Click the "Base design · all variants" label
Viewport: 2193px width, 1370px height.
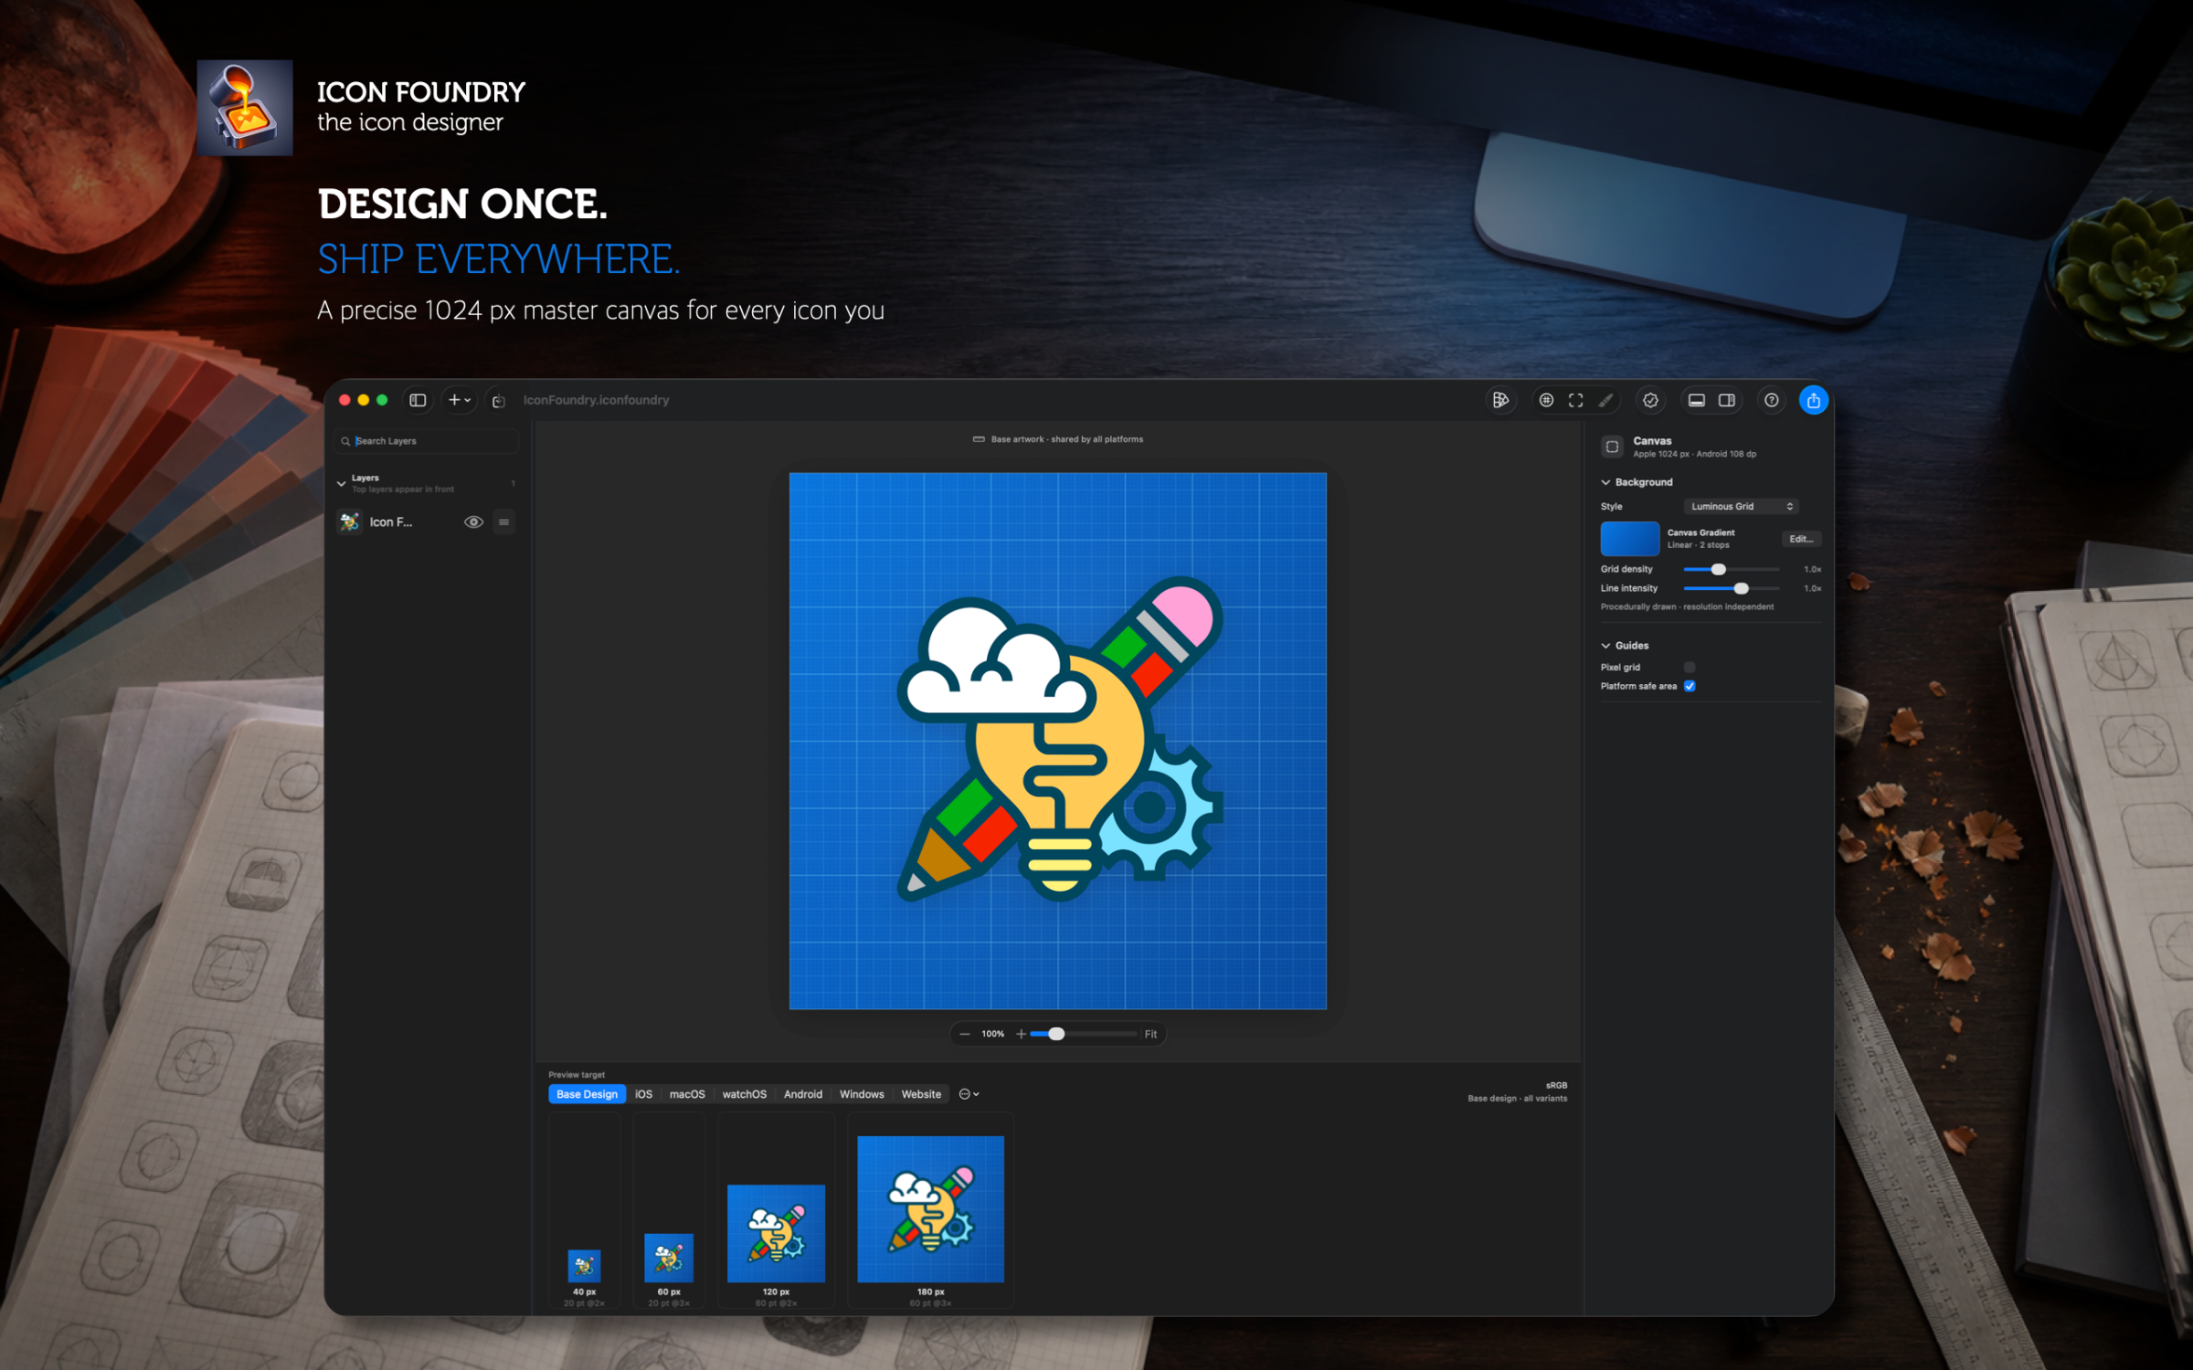coord(1518,1099)
